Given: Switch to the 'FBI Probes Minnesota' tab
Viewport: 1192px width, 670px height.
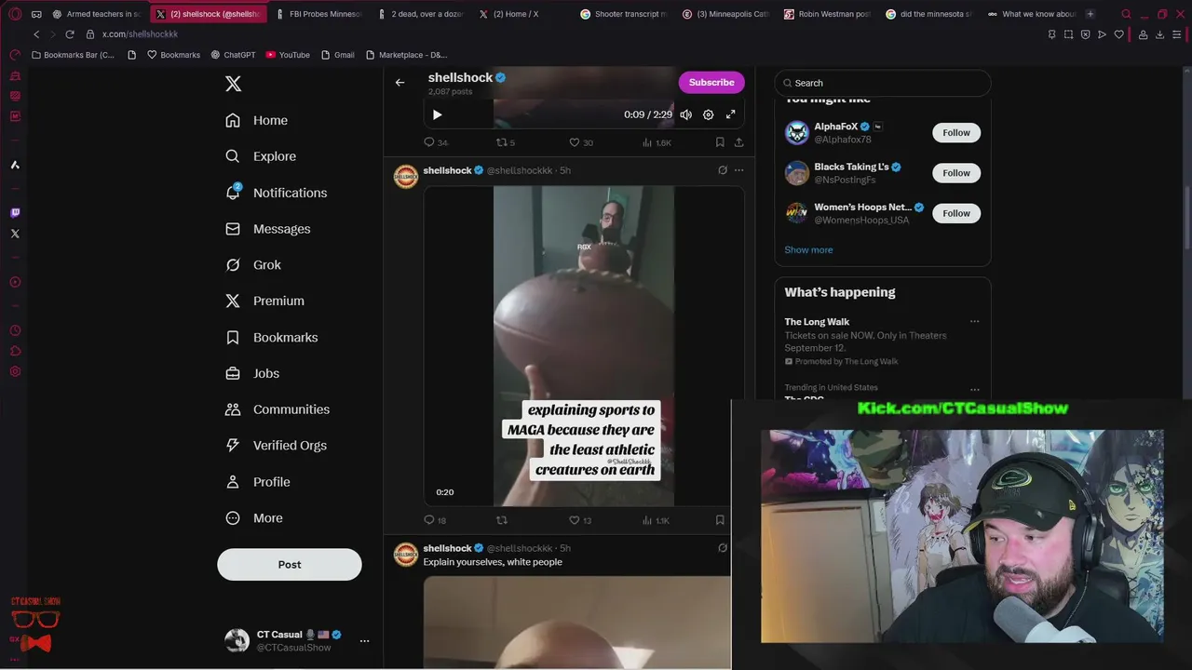Looking at the screenshot, I should pyautogui.click(x=319, y=14).
